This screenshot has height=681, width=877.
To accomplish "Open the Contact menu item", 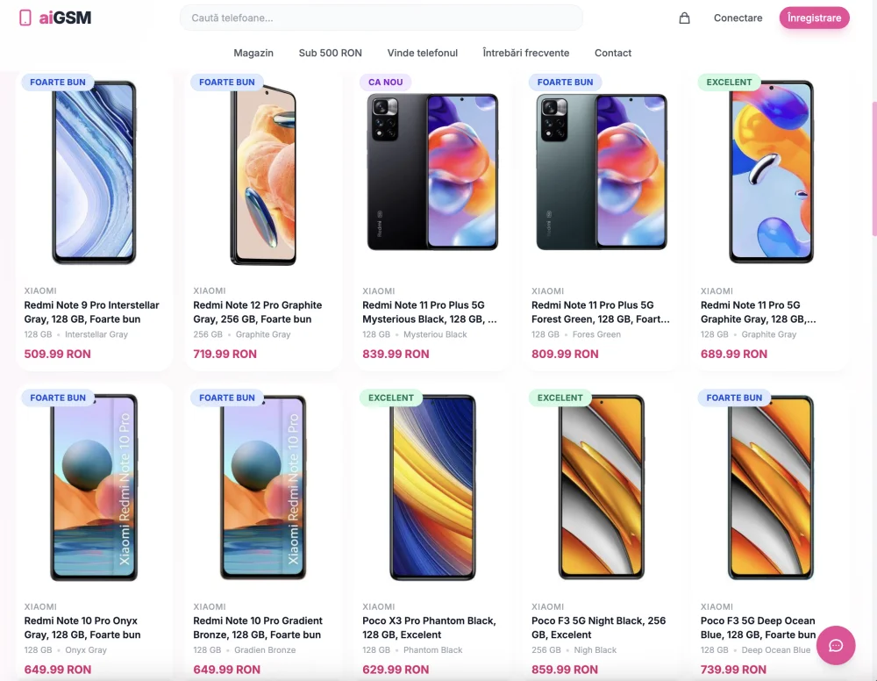I will click(x=613, y=53).
